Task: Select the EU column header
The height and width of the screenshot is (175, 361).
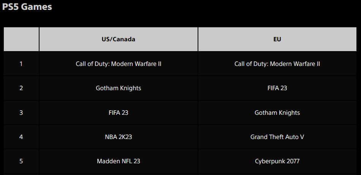Action: (277, 39)
